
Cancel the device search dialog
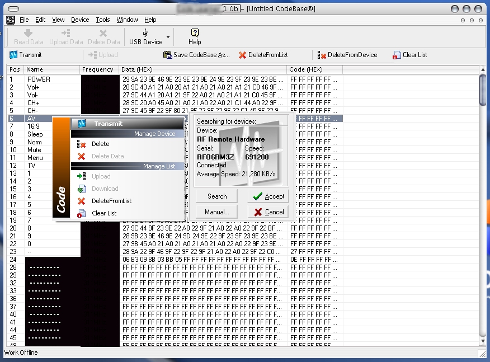coord(268,212)
